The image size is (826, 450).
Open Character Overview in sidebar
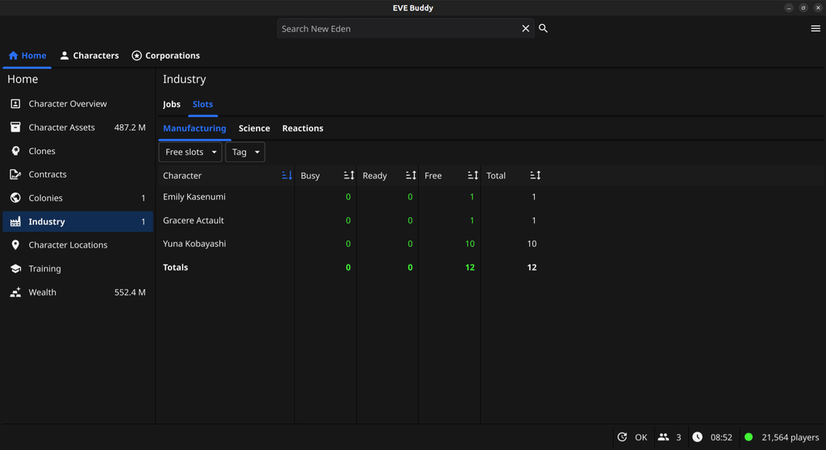point(78,104)
